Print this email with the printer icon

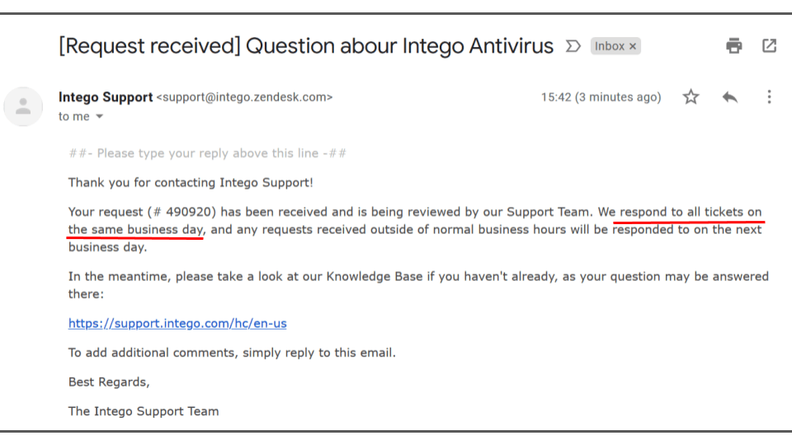734,46
